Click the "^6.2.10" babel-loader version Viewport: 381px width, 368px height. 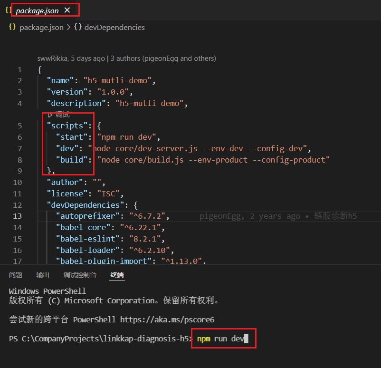150,251
